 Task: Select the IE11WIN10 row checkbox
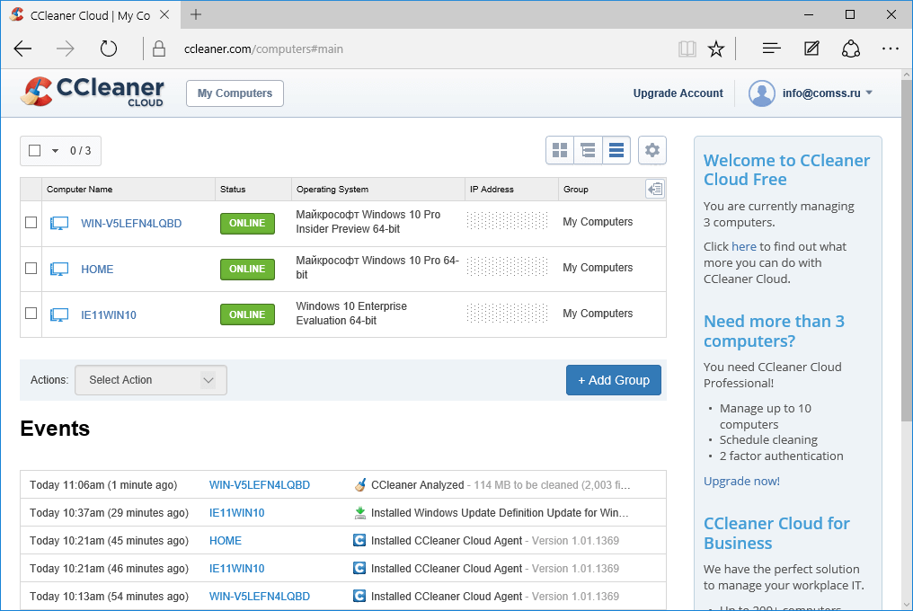click(31, 314)
